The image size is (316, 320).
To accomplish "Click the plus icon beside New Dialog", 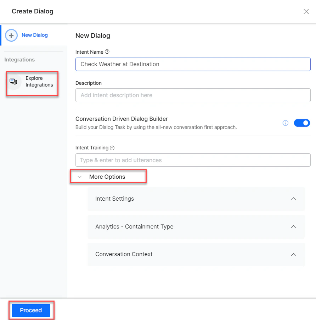I will tap(11, 35).
